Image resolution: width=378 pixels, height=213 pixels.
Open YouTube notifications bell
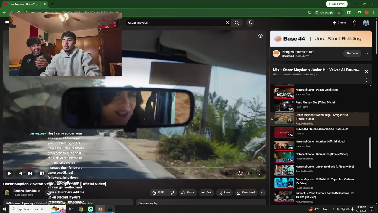tap(355, 22)
